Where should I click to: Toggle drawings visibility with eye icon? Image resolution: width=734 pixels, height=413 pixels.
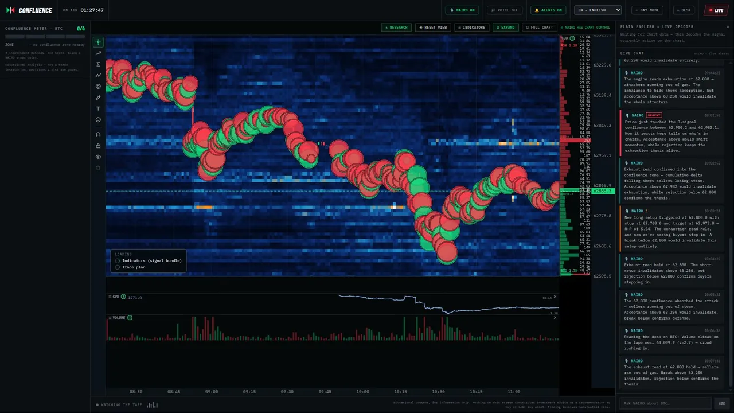98,157
